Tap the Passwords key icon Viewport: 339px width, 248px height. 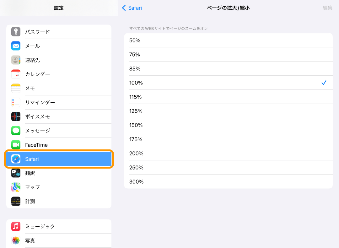coord(16,32)
